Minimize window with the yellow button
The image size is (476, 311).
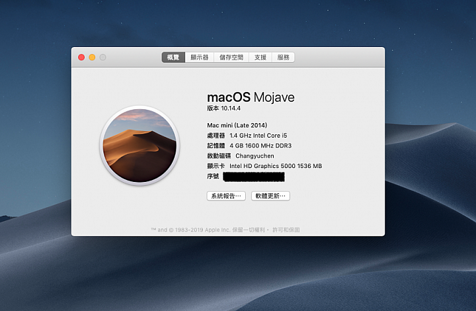pos(93,58)
